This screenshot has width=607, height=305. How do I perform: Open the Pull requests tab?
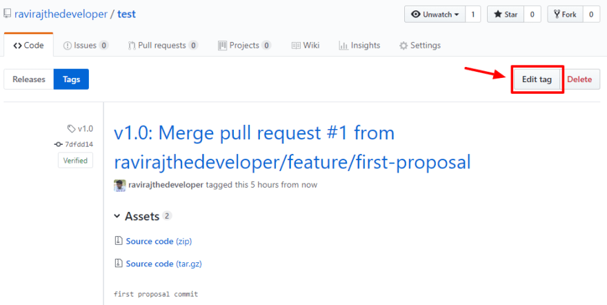[163, 46]
